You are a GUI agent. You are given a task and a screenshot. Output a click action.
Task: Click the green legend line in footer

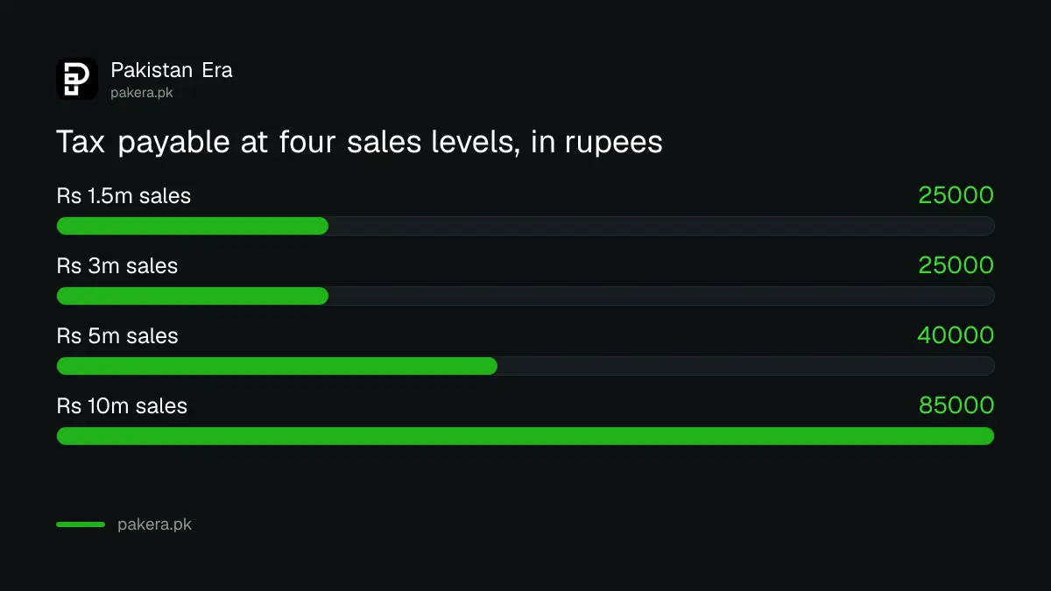[81, 524]
